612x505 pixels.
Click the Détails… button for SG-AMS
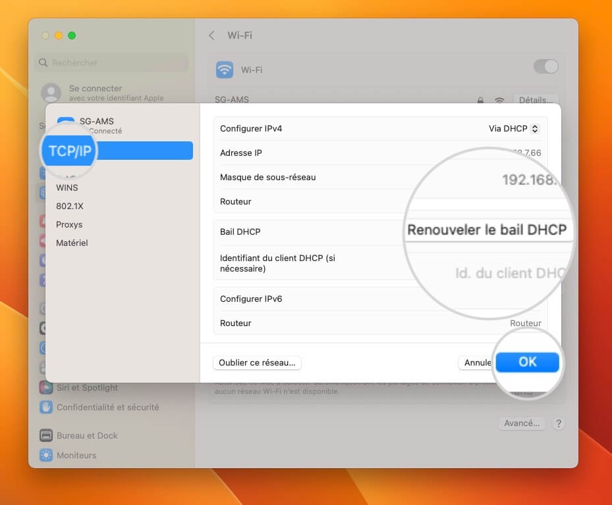(x=536, y=100)
